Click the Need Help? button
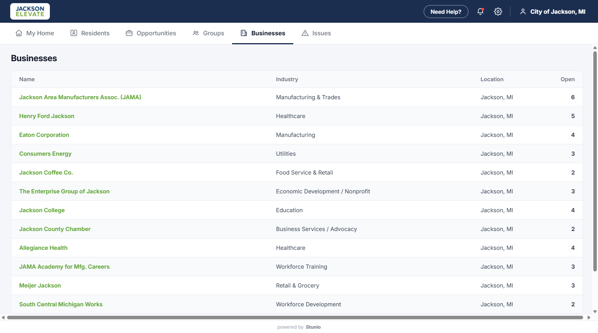Image resolution: width=598 pixels, height=333 pixels. coord(446,12)
